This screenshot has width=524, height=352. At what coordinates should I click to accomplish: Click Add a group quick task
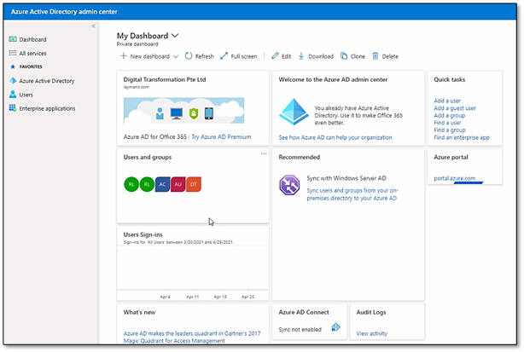(x=450, y=115)
